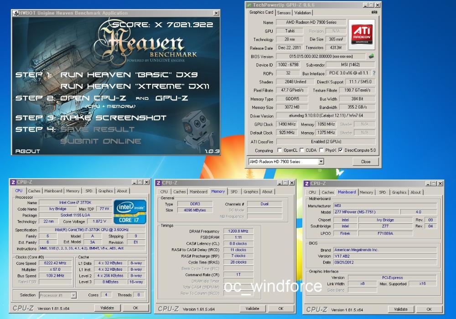Select the Graphics Card tab in GPU-Z

tap(261, 12)
